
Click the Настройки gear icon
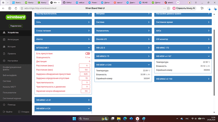[x=4, y=61]
